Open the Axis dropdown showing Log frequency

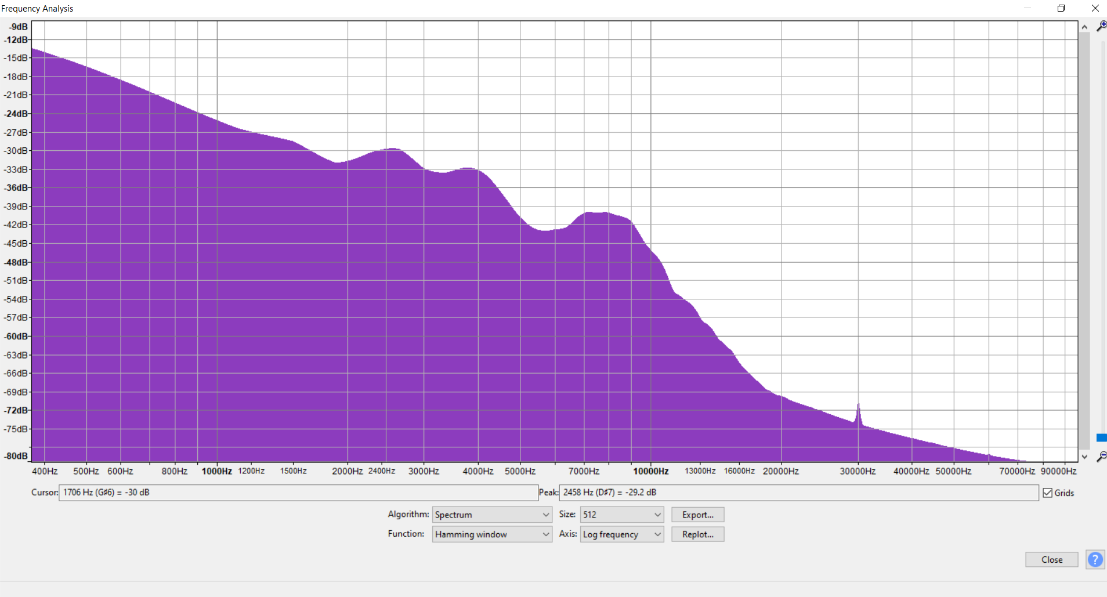[x=622, y=534]
